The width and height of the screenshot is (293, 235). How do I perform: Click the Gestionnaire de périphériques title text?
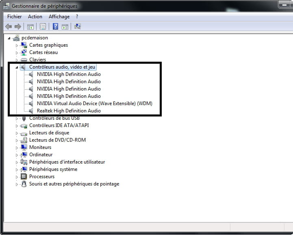45,6
